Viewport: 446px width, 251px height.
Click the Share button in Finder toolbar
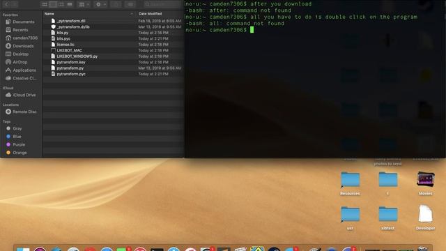[116, 4]
